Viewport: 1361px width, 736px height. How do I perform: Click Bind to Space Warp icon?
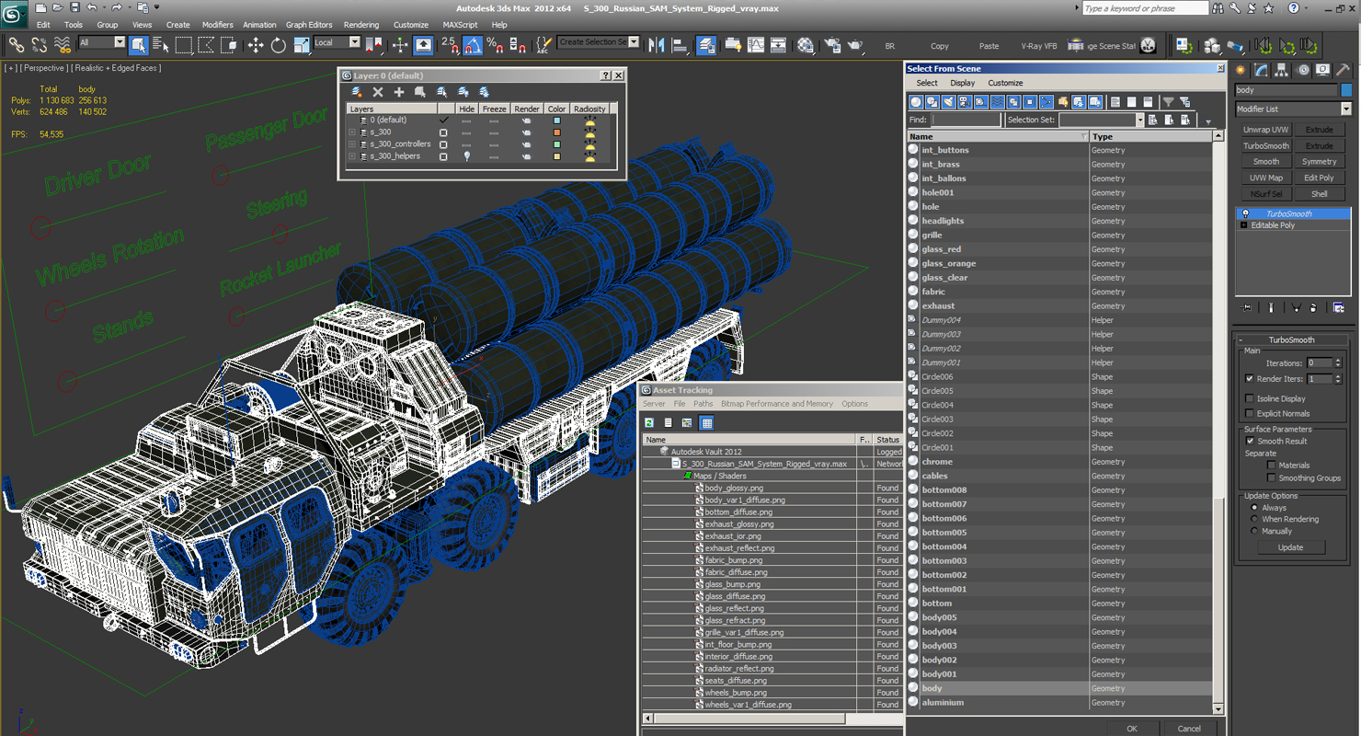63,44
